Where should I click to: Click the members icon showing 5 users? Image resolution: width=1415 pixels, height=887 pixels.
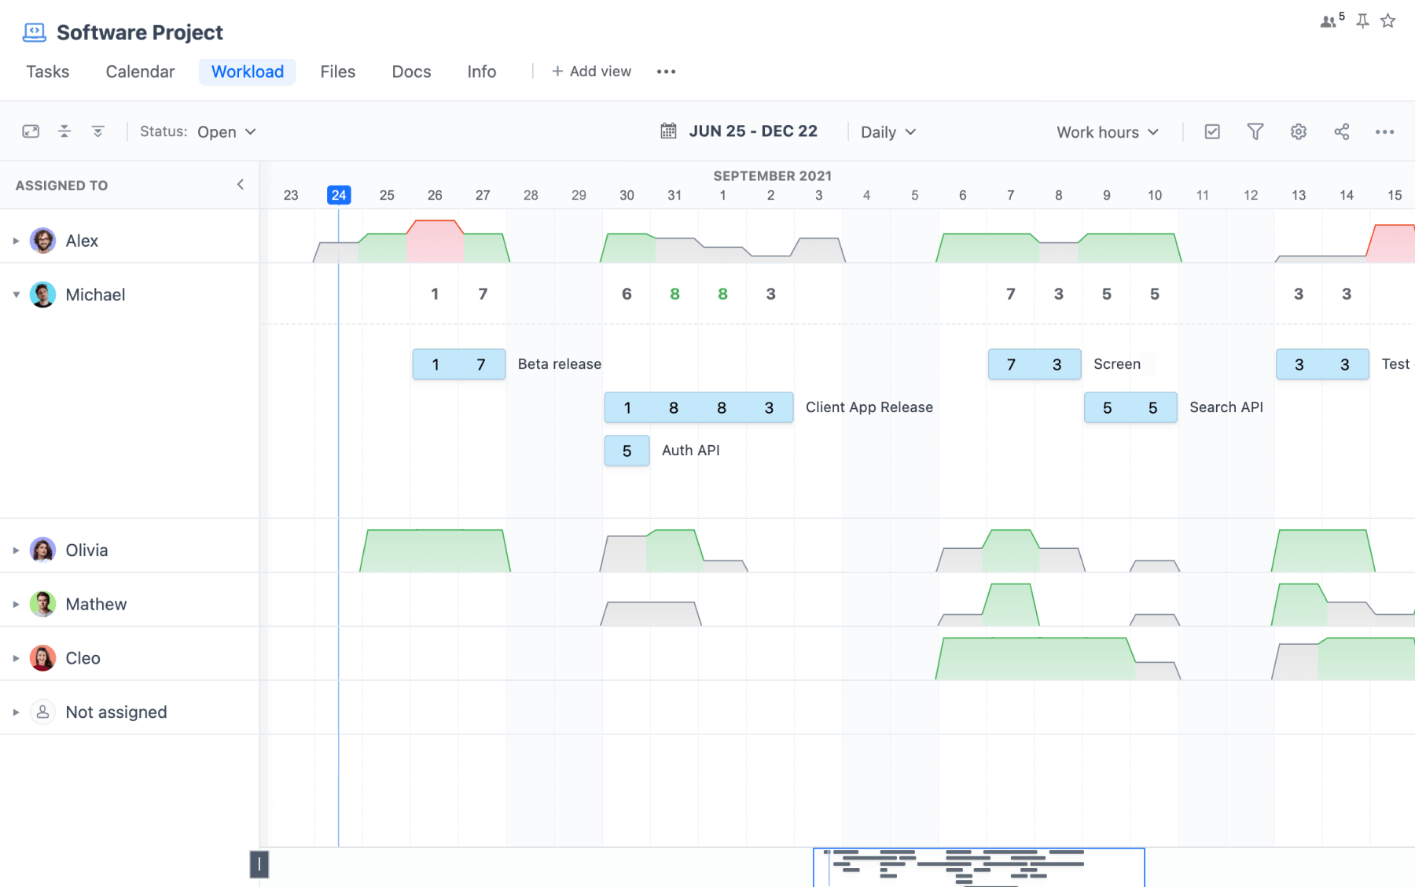tap(1329, 21)
